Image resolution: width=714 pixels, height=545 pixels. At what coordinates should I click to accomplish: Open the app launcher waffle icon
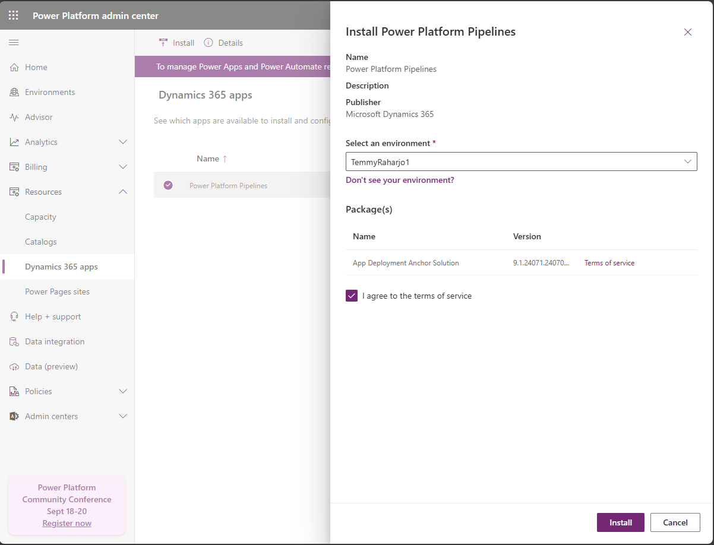14,15
